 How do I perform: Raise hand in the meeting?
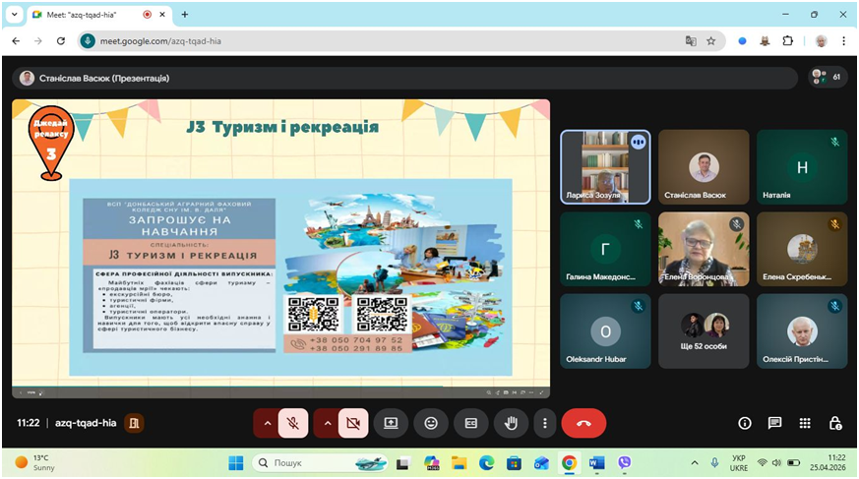(512, 423)
